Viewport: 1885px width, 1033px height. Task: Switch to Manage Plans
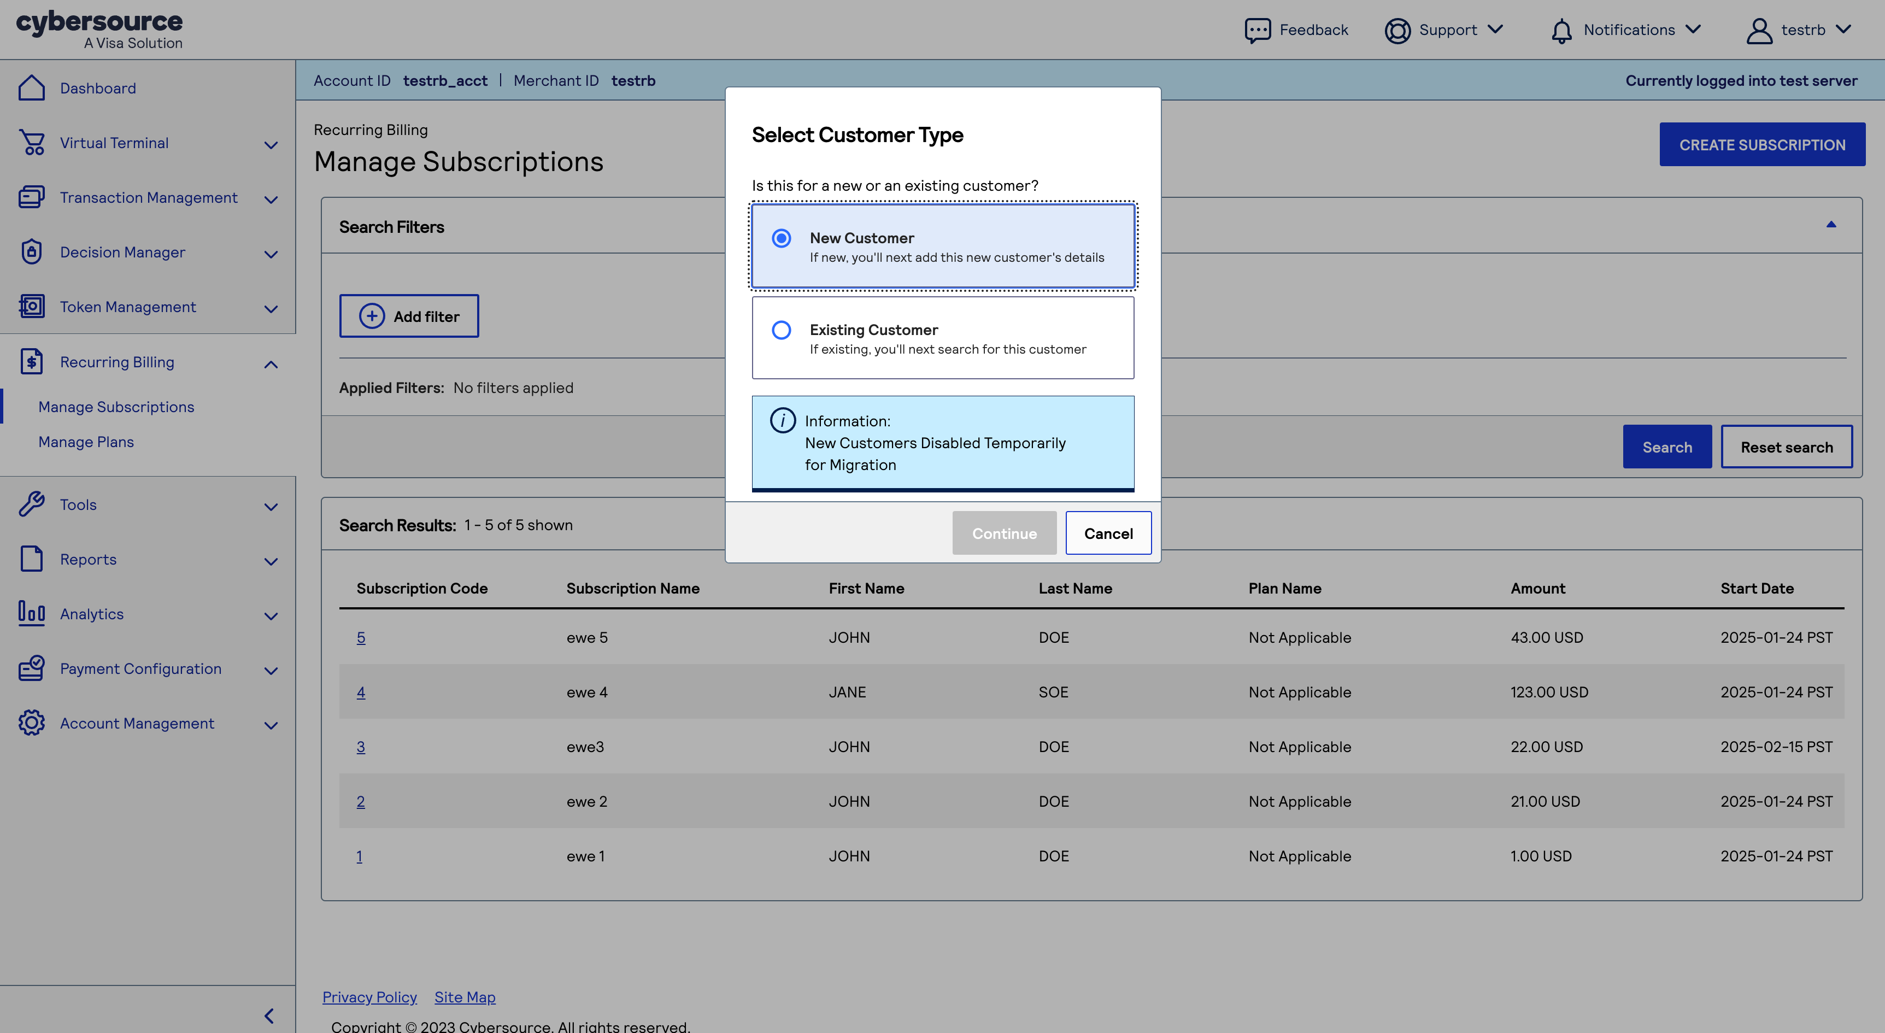pos(86,441)
